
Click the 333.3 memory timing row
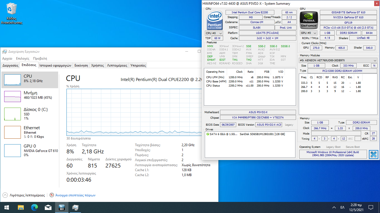click(x=330, y=83)
